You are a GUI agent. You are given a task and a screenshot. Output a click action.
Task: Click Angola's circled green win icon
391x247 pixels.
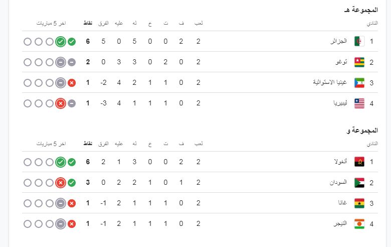click(x=61, y=162)
